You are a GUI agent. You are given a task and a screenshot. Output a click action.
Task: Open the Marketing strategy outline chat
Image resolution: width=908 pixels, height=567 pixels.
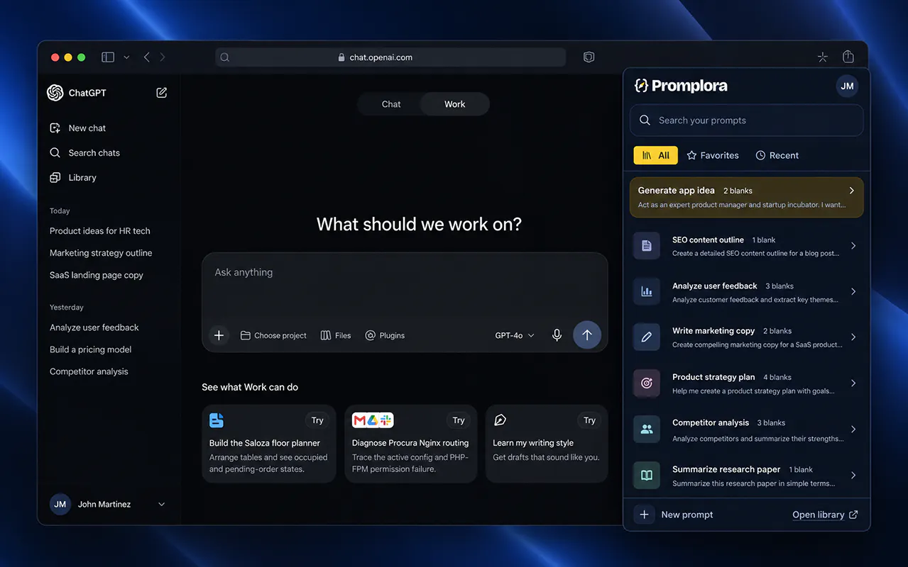[101, 253]
